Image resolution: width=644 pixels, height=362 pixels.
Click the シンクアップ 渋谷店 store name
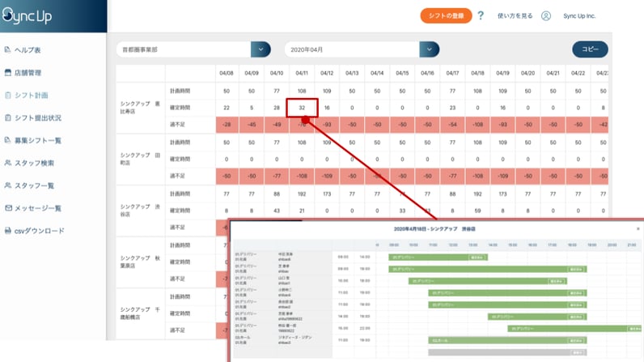point(140,211)
